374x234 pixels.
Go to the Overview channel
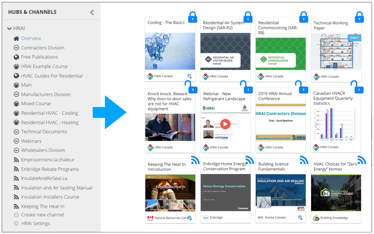click(31, 38)
